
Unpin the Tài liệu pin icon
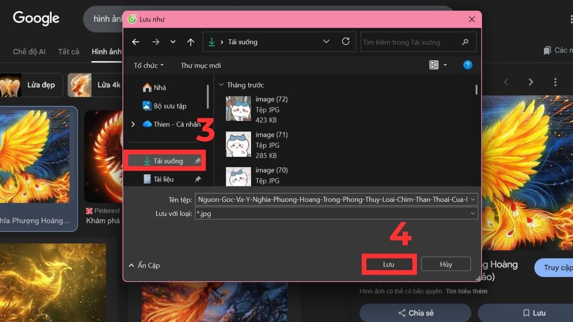(198, 179)
